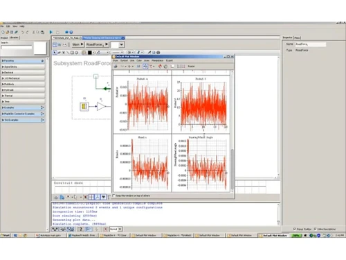Click the RoadForce navigation button
Image resolution: width=346 pixels, height=260 pixels.
(x=98, y=44)
